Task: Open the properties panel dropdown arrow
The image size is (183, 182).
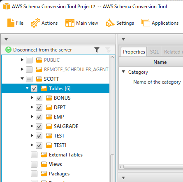Action: coord(123,40)
